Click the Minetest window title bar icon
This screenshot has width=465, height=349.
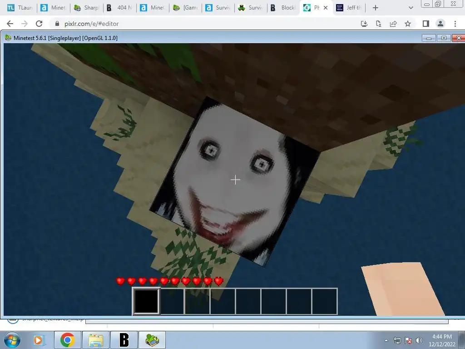coord(8,38)
